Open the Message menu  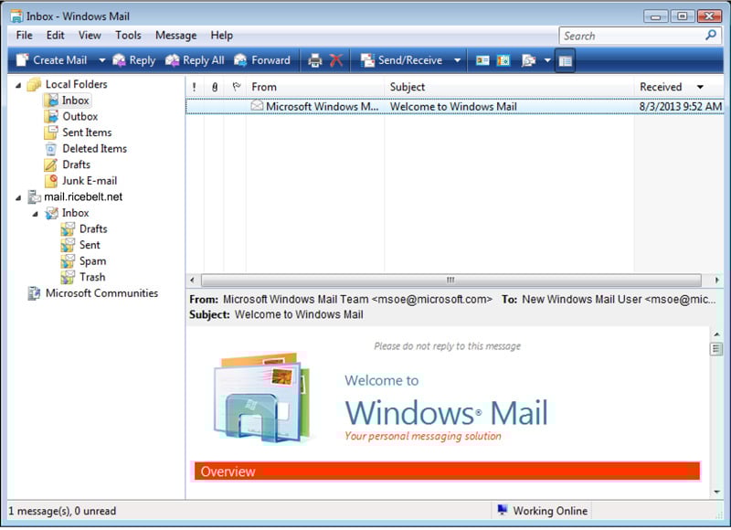(175, 36)
